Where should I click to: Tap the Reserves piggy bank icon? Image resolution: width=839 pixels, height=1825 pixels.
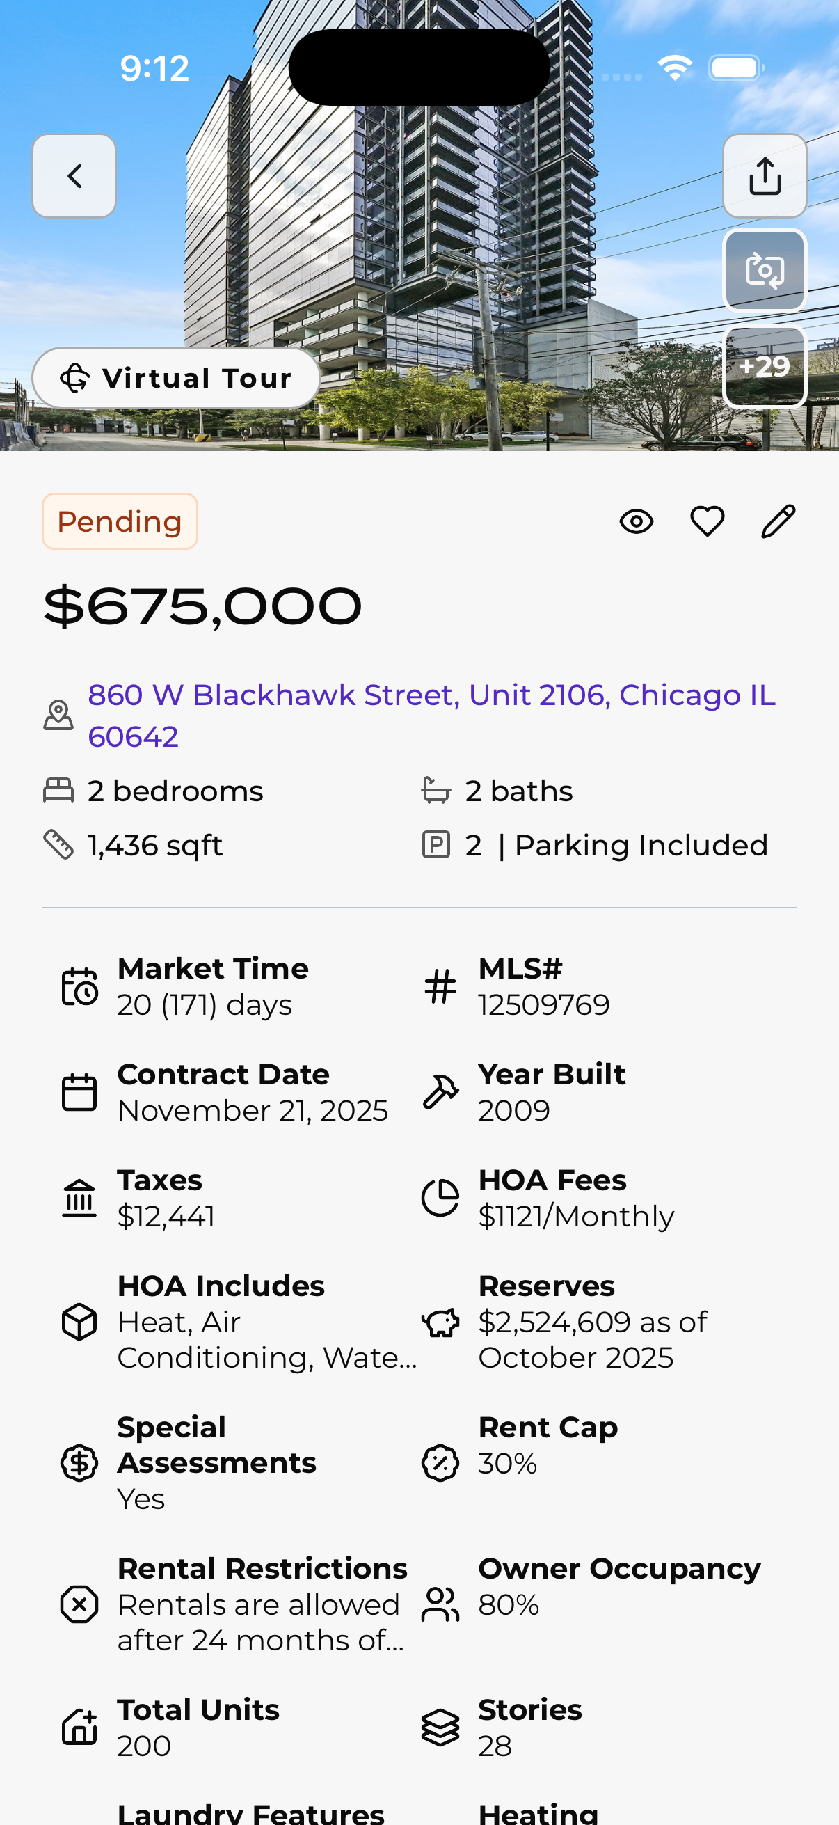(x=440, y=1322)
